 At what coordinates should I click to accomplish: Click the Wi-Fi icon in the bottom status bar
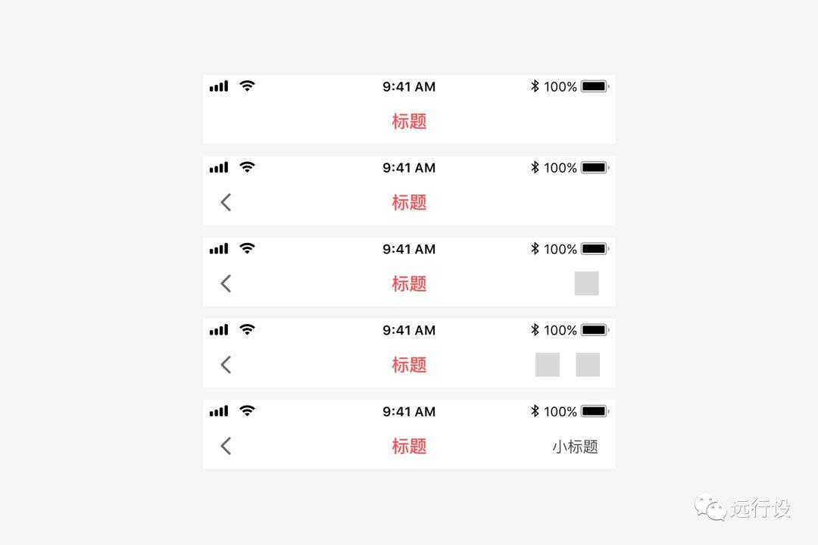[247, 411]
